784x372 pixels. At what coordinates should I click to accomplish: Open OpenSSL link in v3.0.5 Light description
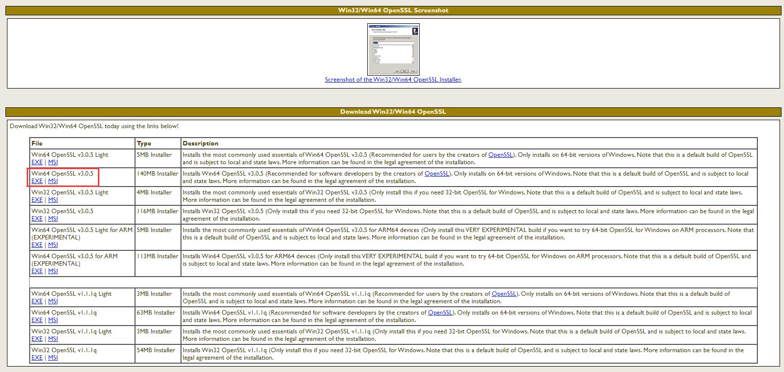coord(500,155)
